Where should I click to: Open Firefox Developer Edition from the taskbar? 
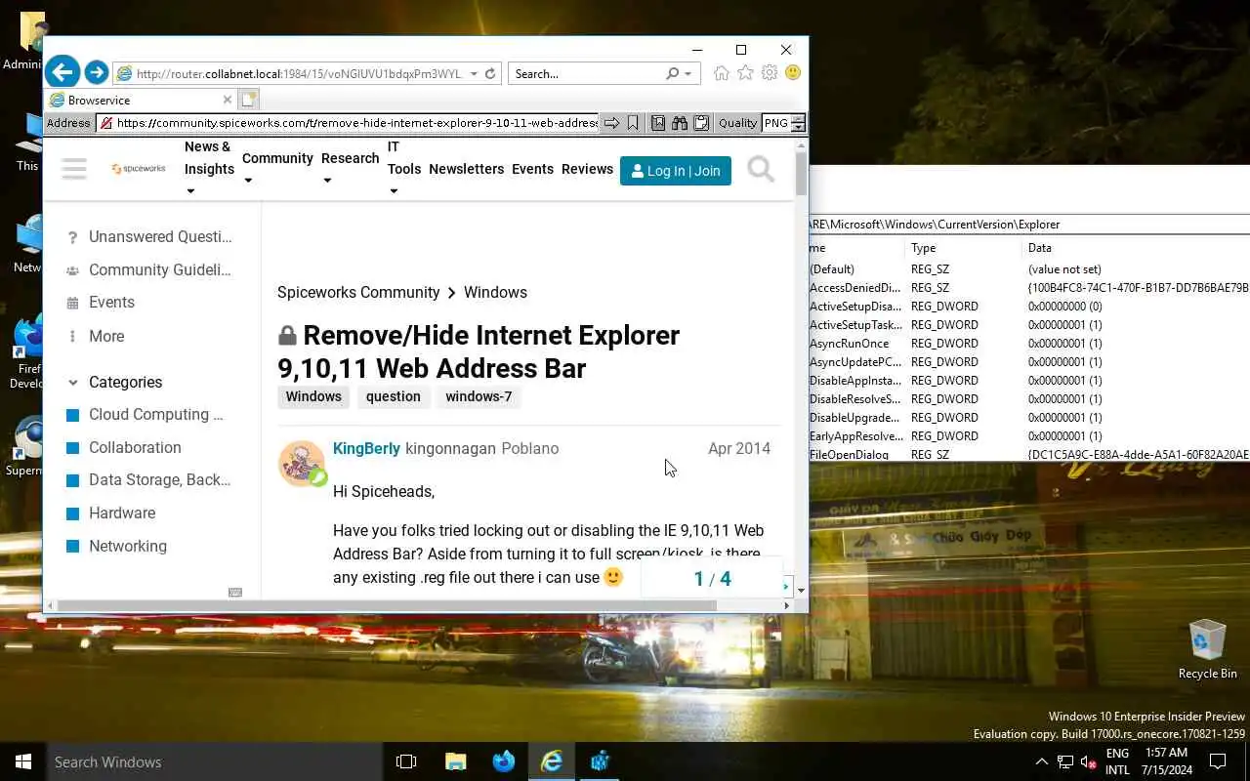(503, 761)
